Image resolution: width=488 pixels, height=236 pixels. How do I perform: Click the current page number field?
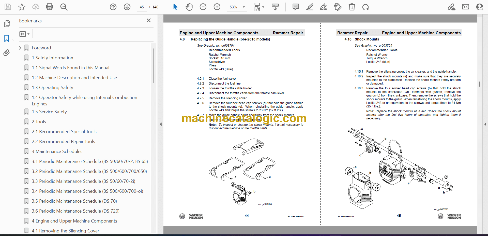[x=142, y=7]
